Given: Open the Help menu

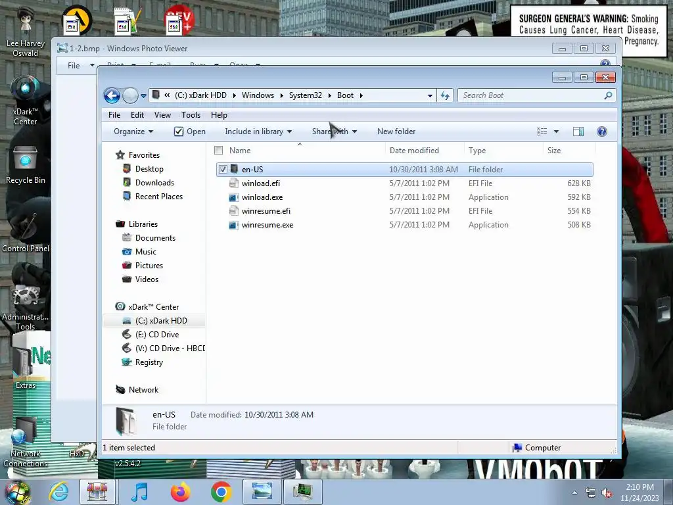Looking at the screenshot, I should click(x=219, y=115).
